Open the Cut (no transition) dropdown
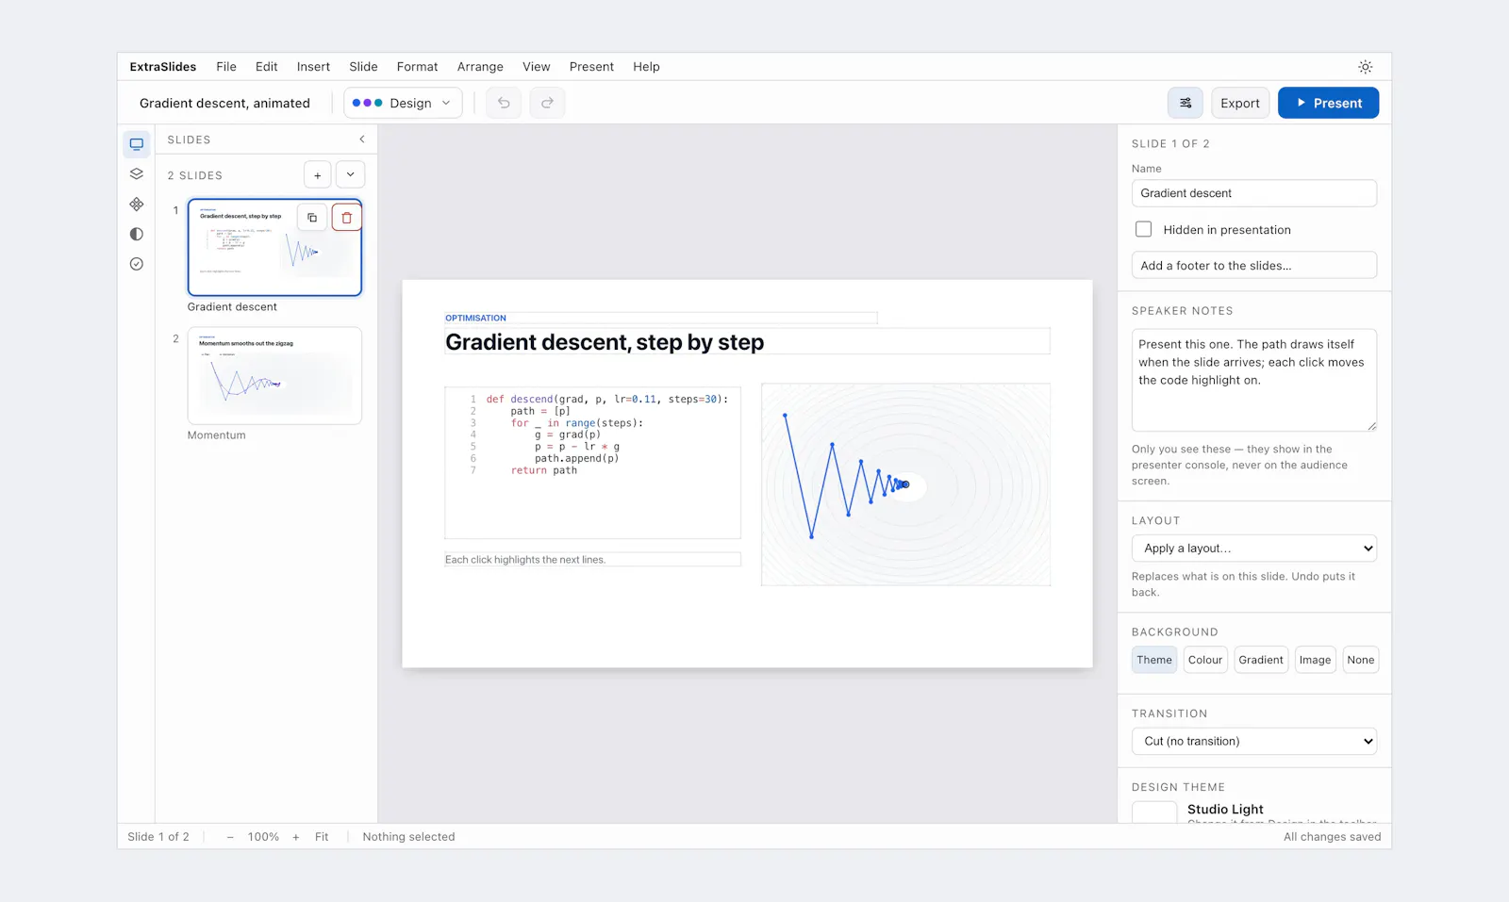Viewport: 1509px width, 902px height. [x=1254, y=742]
